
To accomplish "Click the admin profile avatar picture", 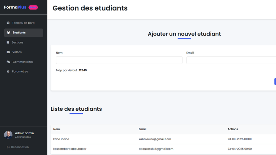I will [x=8, y=135].
